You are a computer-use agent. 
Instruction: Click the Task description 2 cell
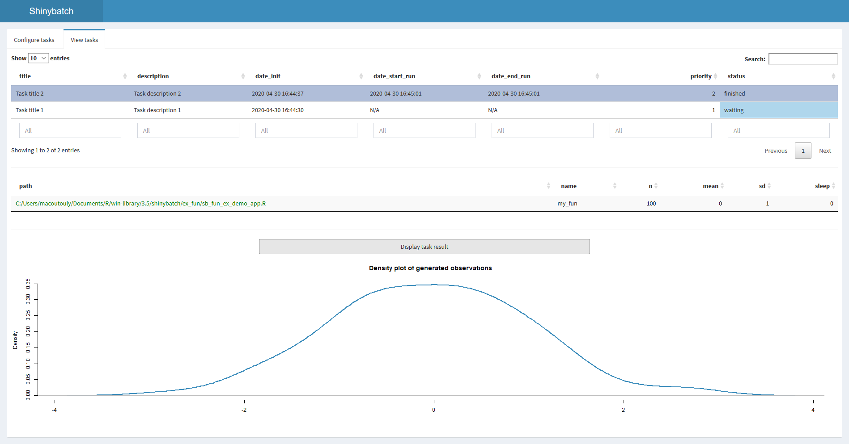pos(188,93)
